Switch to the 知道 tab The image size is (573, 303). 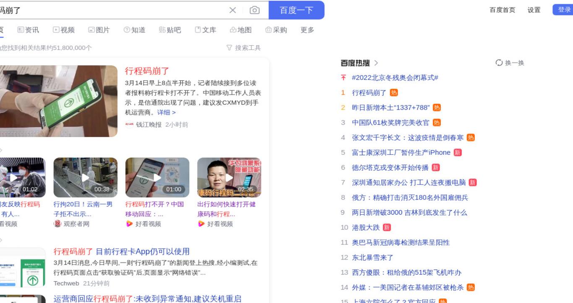[135, 30]
